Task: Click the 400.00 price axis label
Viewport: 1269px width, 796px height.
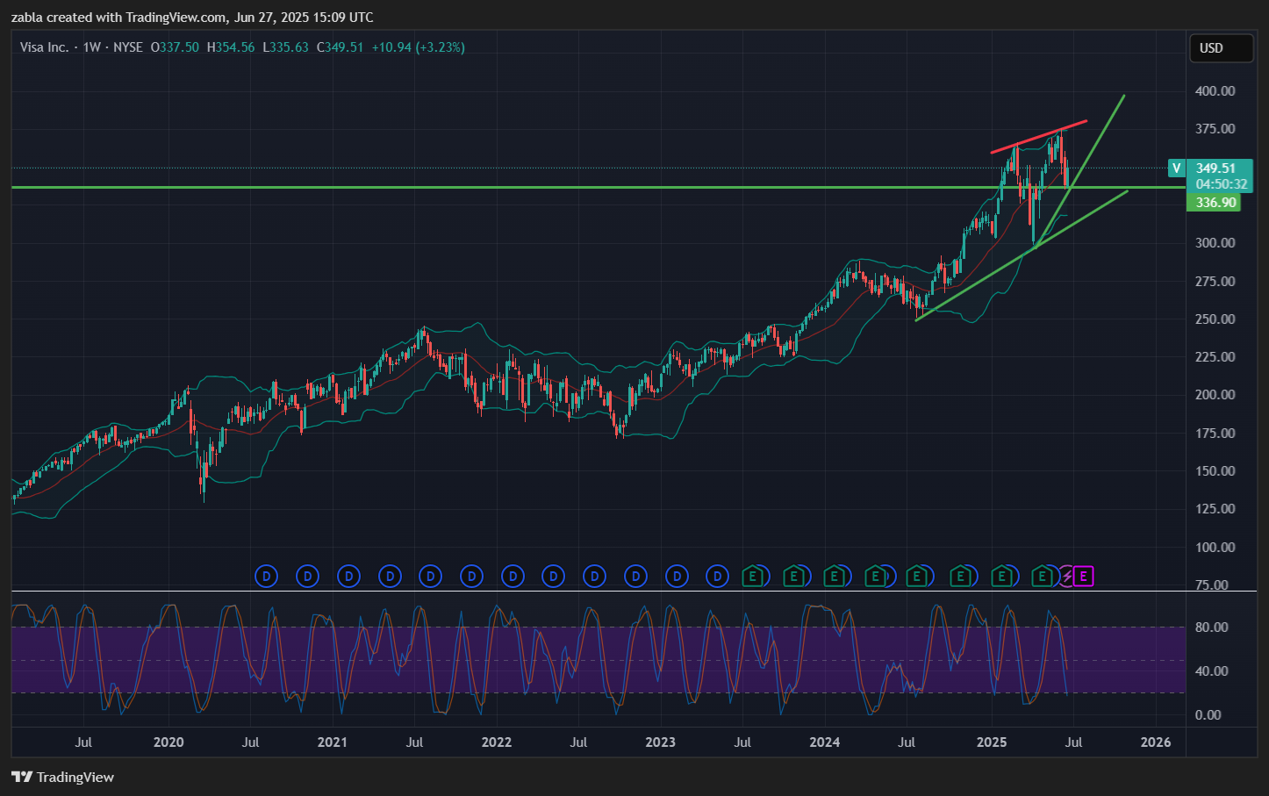Action: coord(1215,91)
